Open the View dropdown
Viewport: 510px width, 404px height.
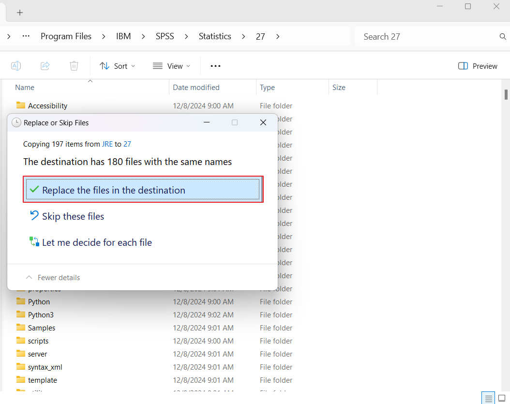171,66
